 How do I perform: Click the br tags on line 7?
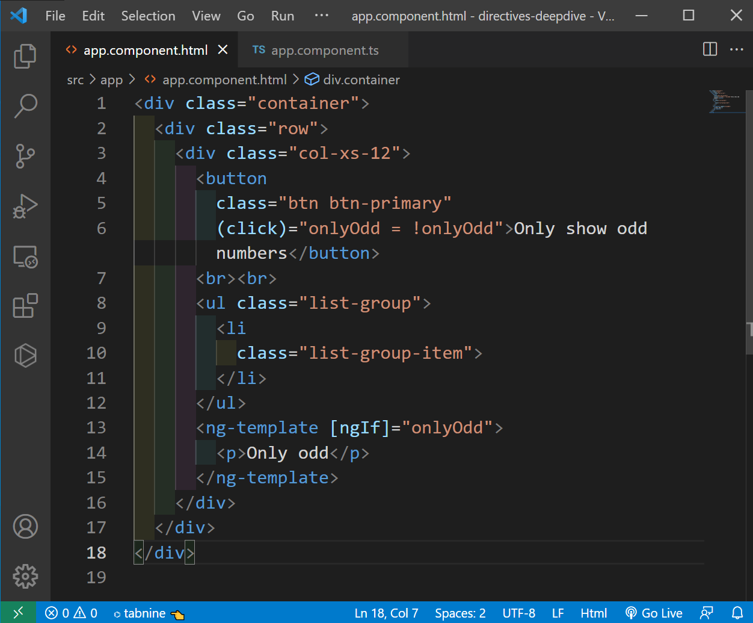tap(236, 278)
